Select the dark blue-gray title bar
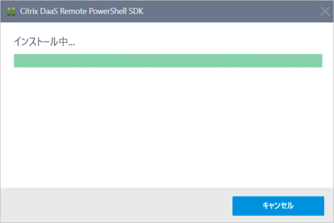 [x=230, y=11]
